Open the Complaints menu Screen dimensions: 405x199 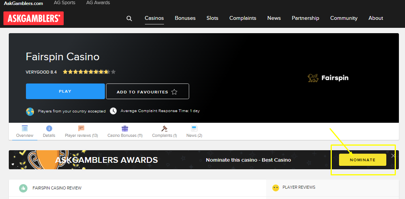coord(243,18)
